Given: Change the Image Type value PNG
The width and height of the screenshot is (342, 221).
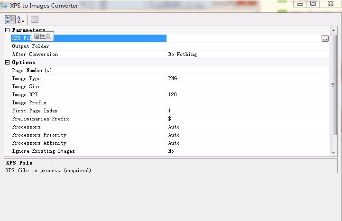Looking at the screenshot, I should [247, 79].
